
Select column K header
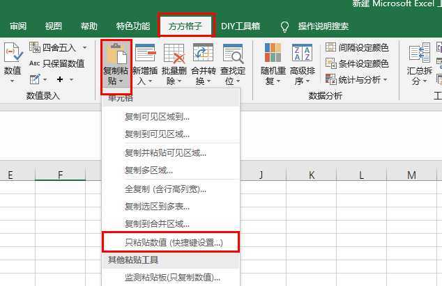tap(311, 175)
